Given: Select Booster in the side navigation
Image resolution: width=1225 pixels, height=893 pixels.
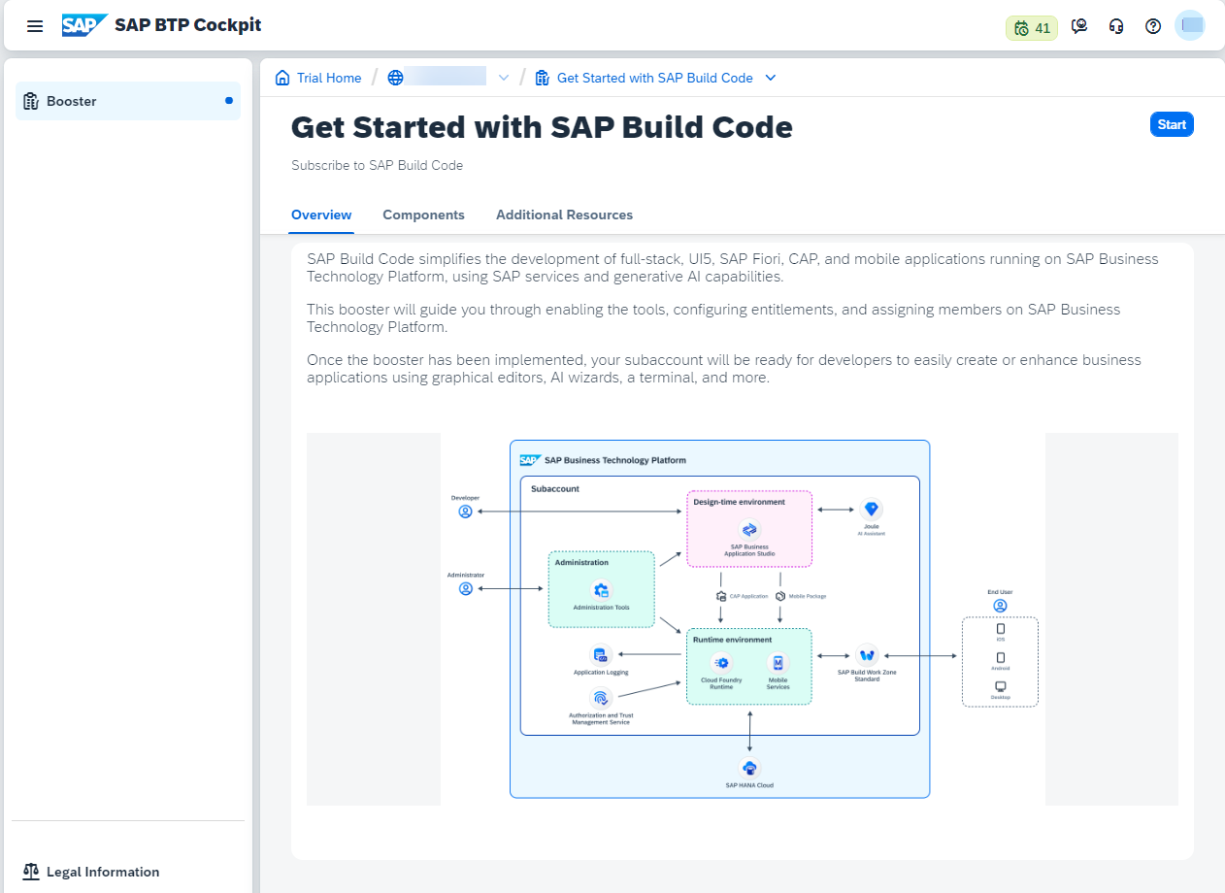Looking at the screenshot, I should tap(128, 101).
